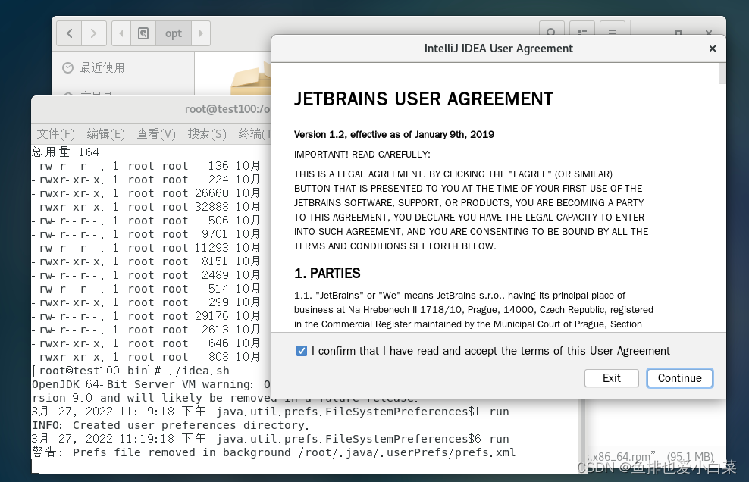Open the 编辑(E) terminal menu
749x482 pixels.
click(105, 134)
